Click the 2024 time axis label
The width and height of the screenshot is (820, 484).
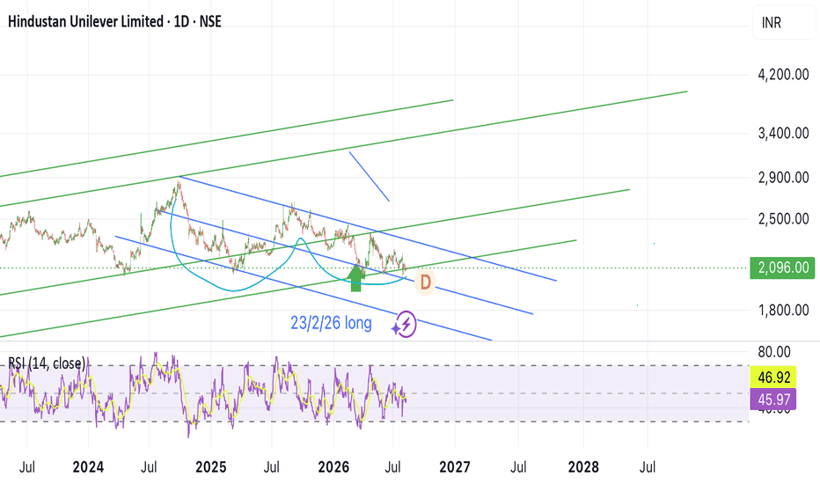point(88,466)
